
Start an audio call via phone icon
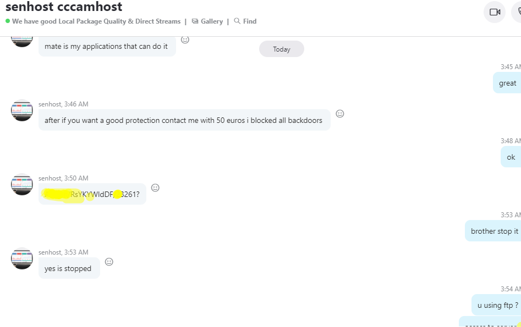point(517,12)
